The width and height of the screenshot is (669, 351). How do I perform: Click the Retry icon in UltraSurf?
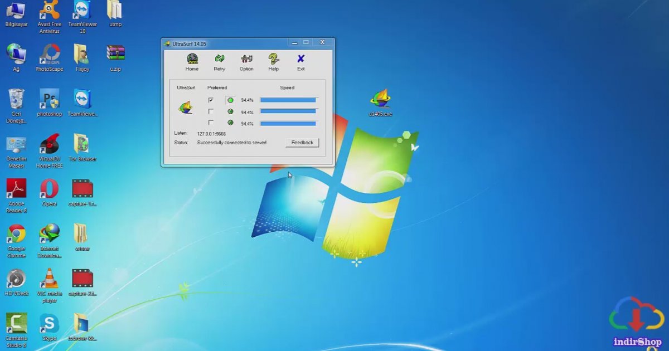point(219,59)
